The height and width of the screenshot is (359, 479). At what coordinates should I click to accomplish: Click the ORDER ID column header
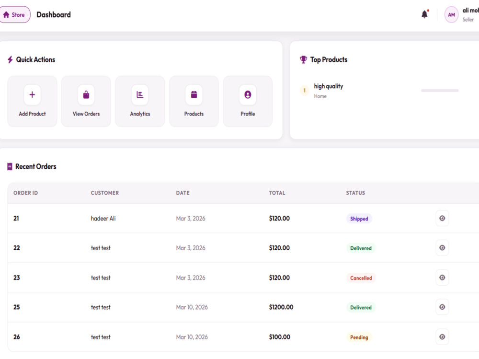(26, 193)
